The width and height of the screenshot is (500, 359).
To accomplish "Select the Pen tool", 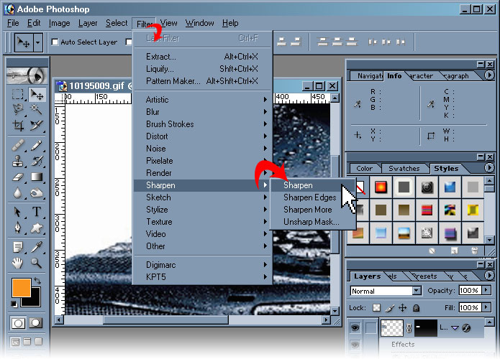I will [17, 228].
